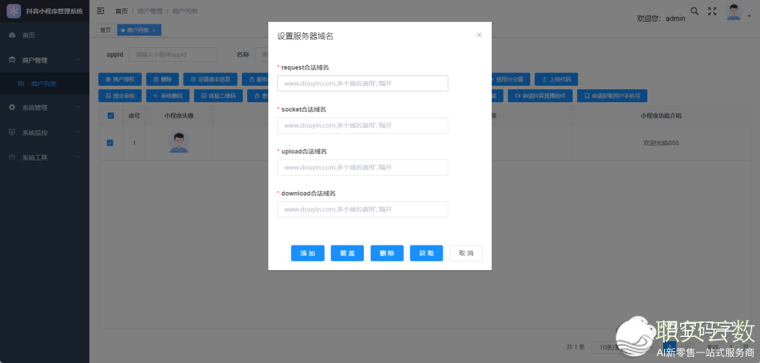The image size is (760, 363).
Task: Click the 共 1 条 pagination total text
Action: [576, 347]
